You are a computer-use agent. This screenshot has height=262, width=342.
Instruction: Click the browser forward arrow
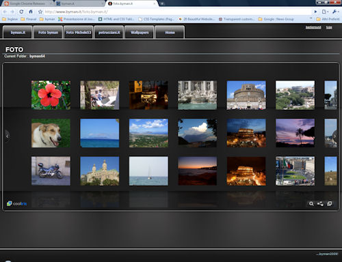pyautogui.click(x=12, y=12)
